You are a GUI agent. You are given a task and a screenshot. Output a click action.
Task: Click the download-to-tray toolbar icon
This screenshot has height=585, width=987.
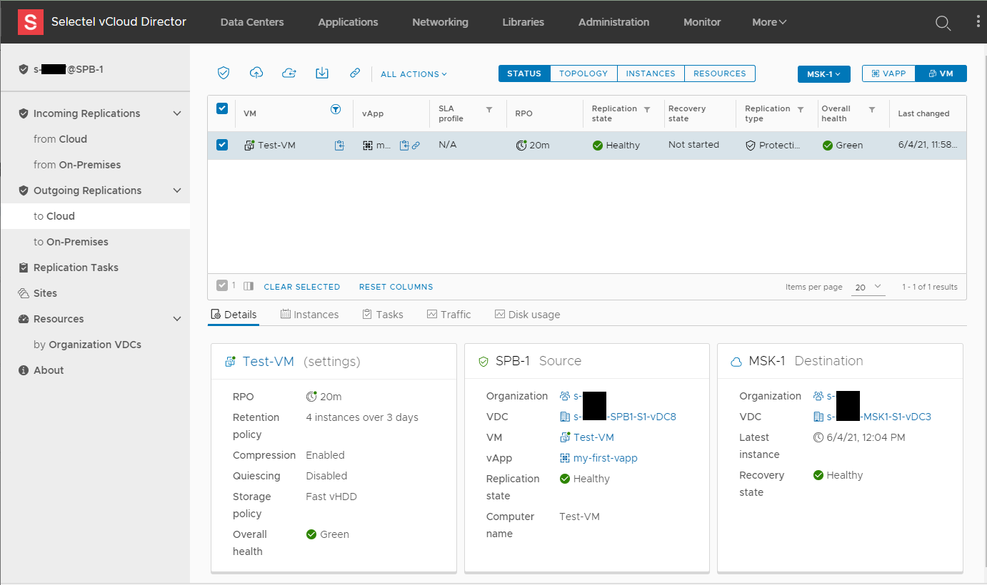[322, 73]
